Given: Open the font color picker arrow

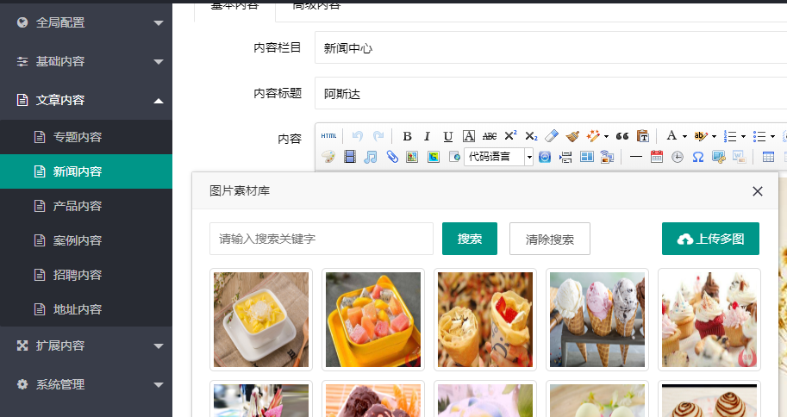Looking at the screenshot, I should tap(684, 136).
